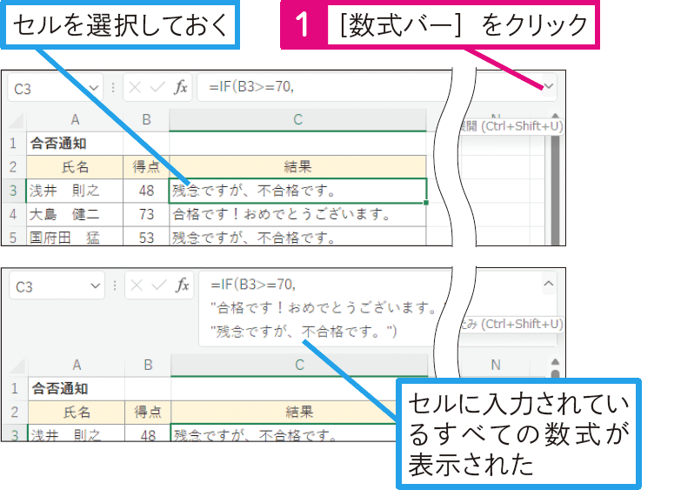Click the Name Box showing C3 in upper screenshot
681x490 pixels.
[x=55, y=88]
